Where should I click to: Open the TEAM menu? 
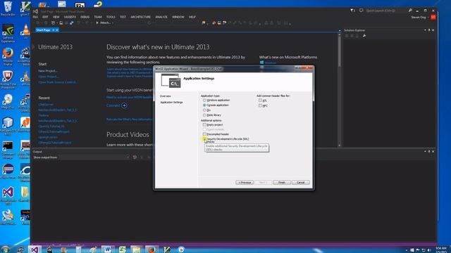pyautogui.click(x=98, y=17)
